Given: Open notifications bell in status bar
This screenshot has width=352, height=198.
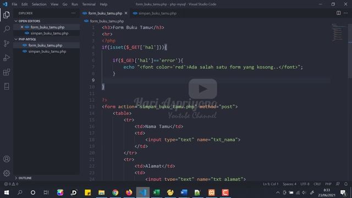Looking at the screenshot, I should click(346, 184).
